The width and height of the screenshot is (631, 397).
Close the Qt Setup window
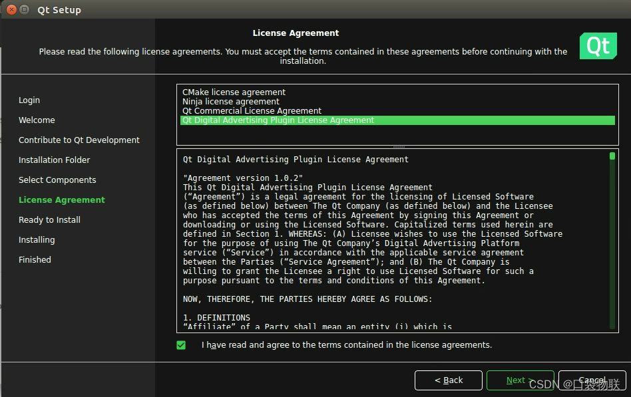click(x=12, y=9)
